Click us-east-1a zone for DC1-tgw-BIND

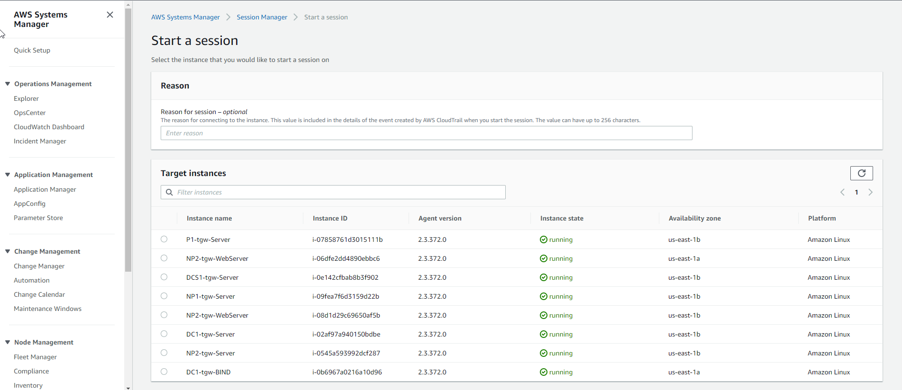point(684,372)
